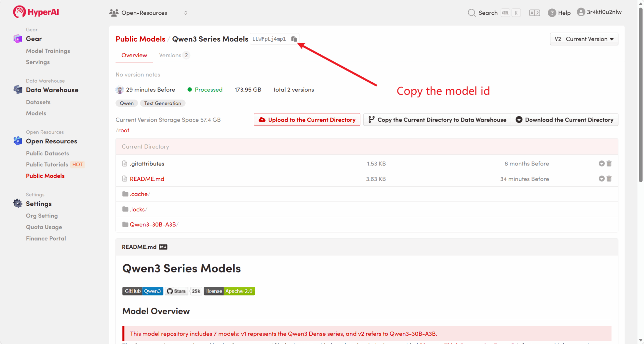
Task: Click Upload to the Current Directory button
Action: click(x=307, y=120)
